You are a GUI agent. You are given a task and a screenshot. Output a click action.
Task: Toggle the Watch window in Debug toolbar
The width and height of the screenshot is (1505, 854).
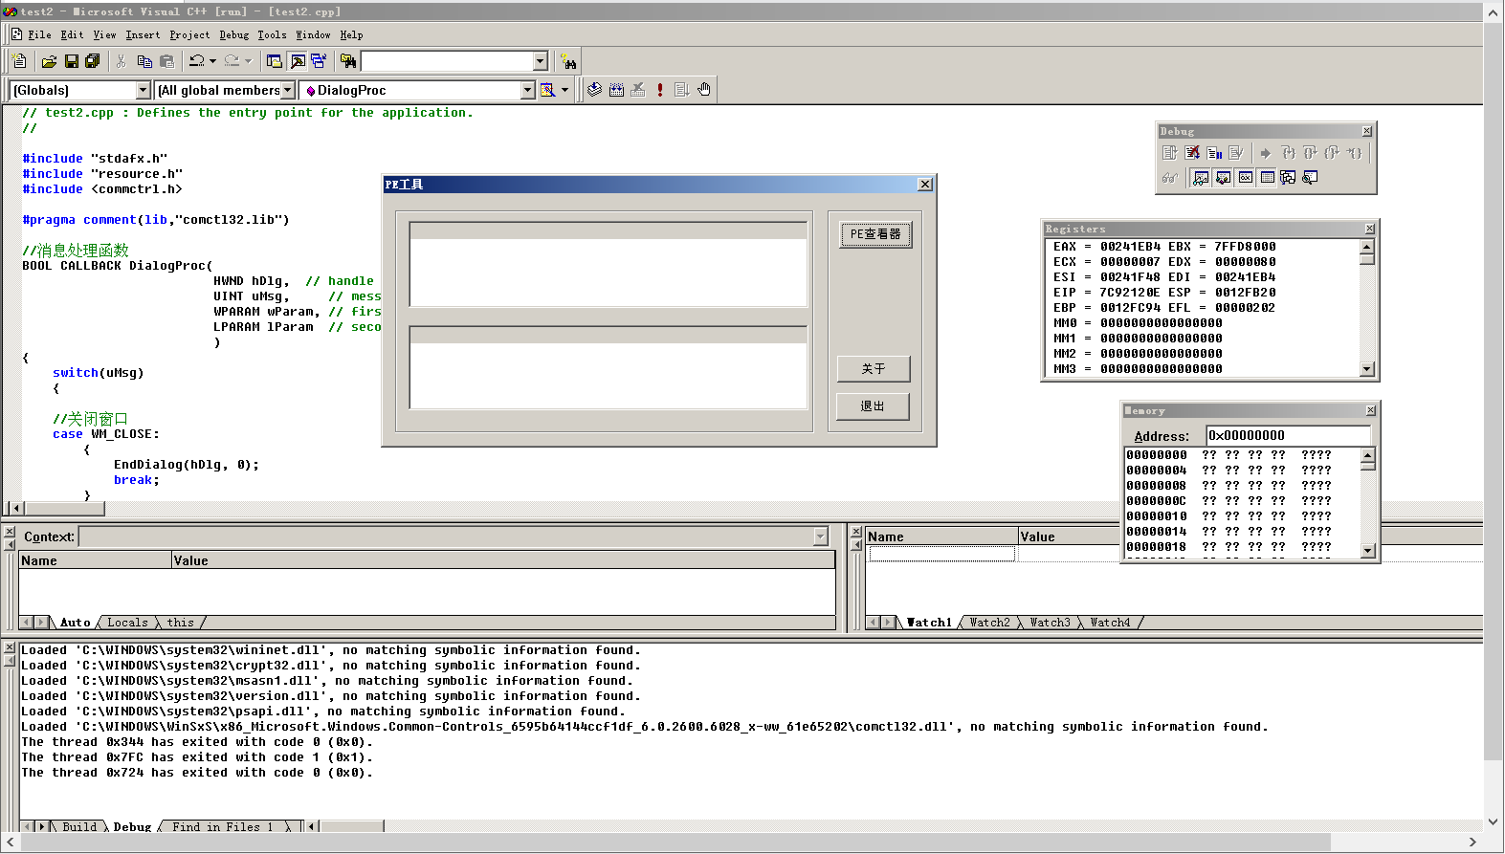coord(1201,178)
